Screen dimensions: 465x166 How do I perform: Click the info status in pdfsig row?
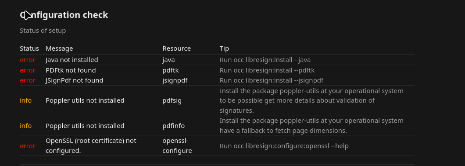25,100
